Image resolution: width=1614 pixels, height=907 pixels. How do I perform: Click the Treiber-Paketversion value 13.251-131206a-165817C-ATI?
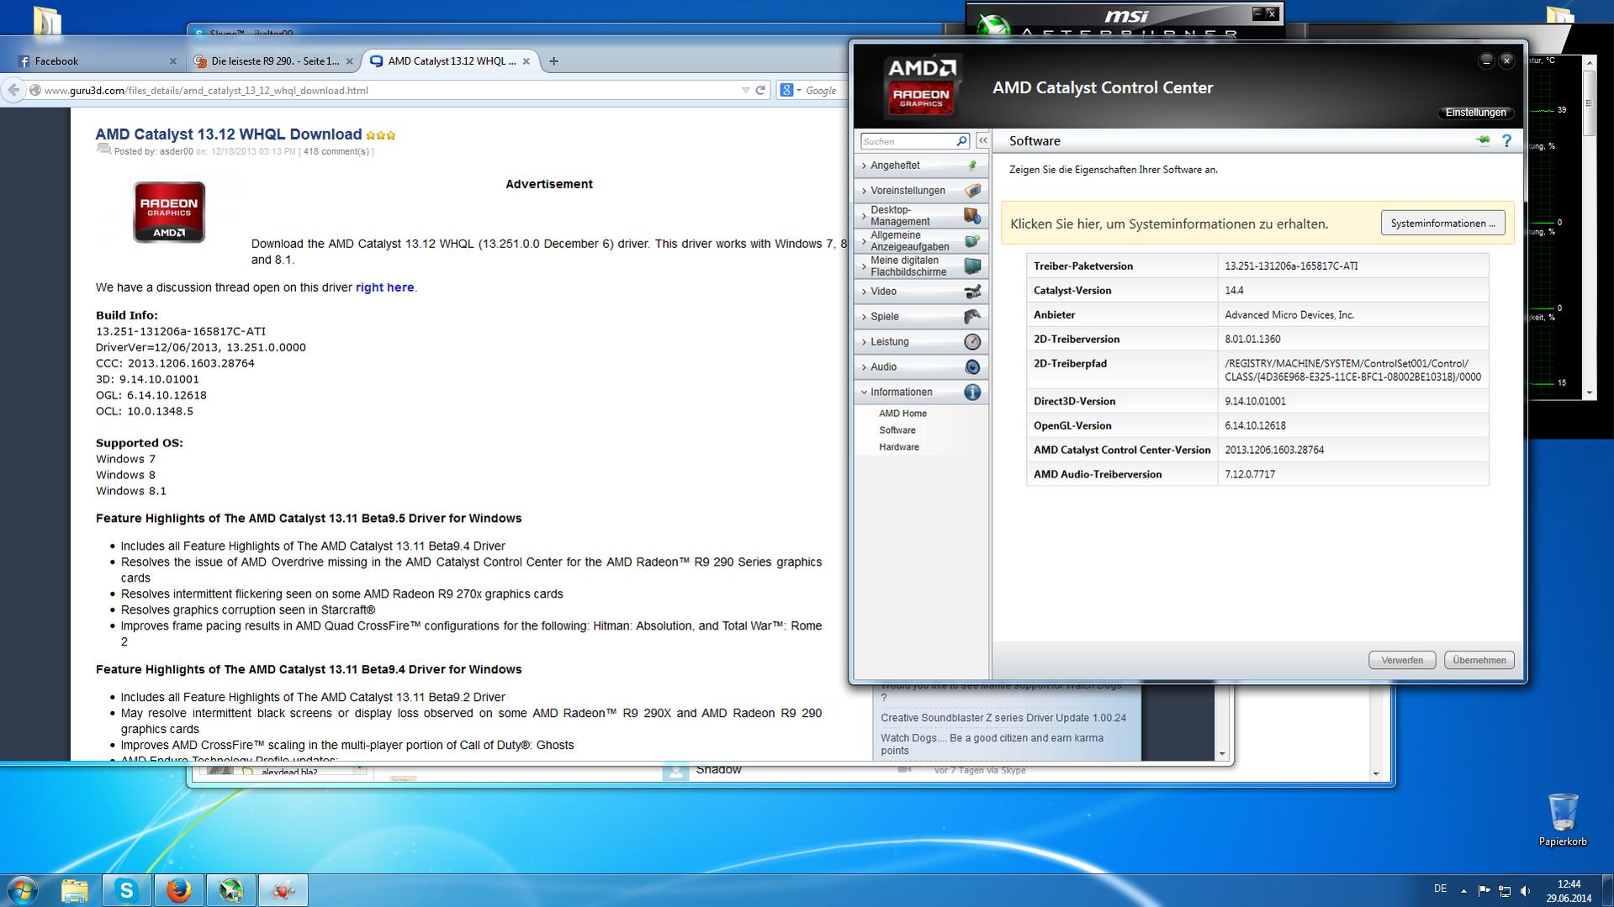coord(1291,266)
